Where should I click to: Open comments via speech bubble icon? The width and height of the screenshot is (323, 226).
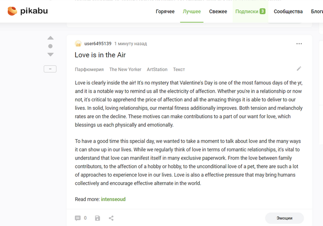click(x=78, y=218)
